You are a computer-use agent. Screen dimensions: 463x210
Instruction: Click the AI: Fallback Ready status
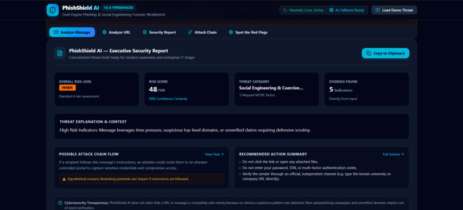[x=347, y=10]
